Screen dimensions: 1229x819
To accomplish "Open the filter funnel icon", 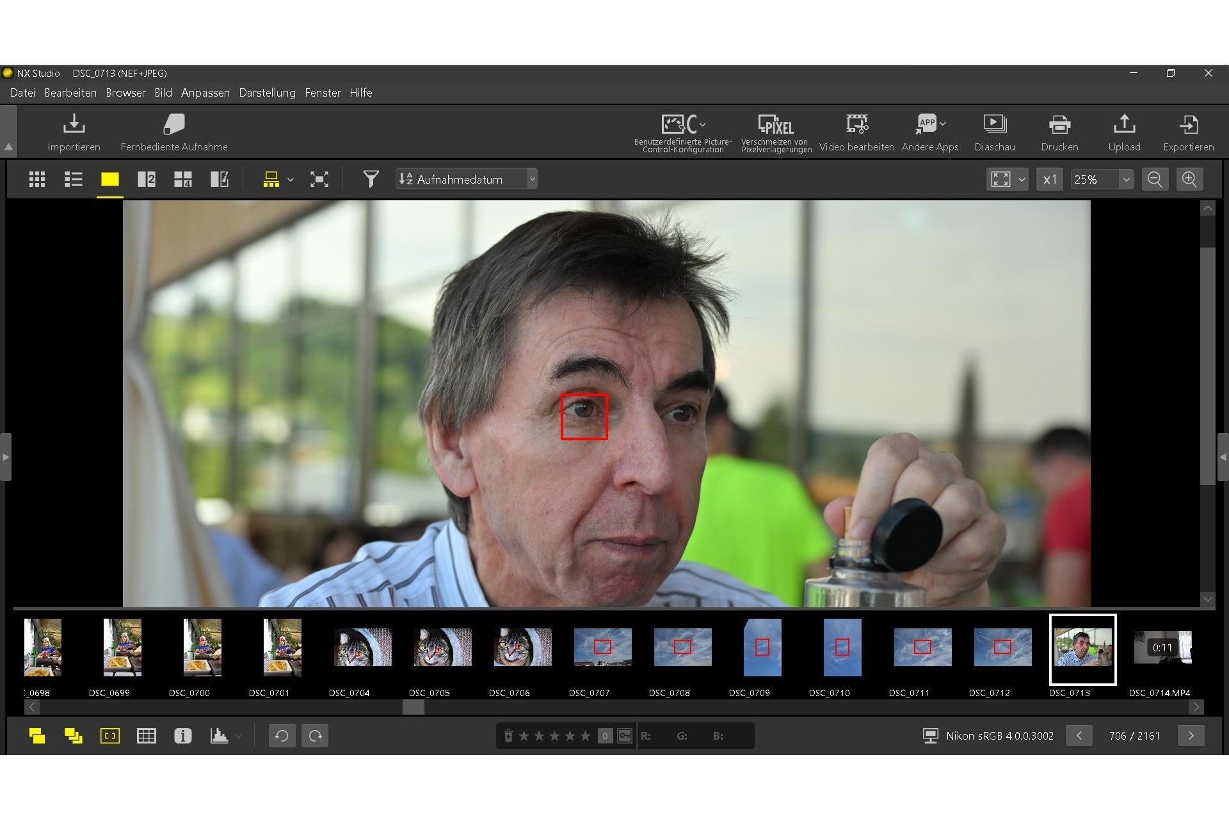I will pyautogui.click(x=371, y=179).
